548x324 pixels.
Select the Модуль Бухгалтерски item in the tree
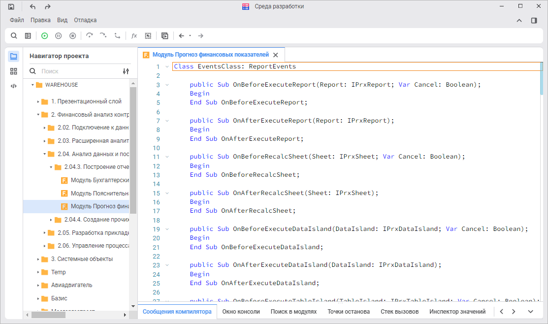pos(99,180)
